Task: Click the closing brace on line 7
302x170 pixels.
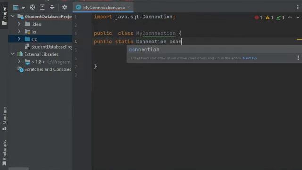Action: [x=95, y=67]
